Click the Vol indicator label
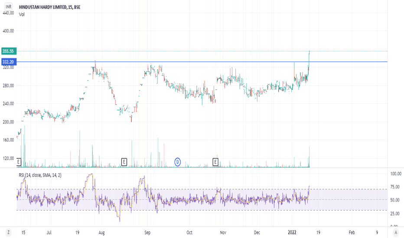 coord(22,14)
